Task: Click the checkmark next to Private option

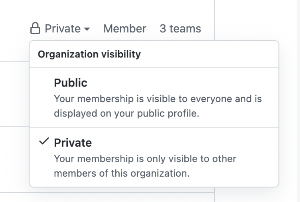Action: (x=44, y=142)
